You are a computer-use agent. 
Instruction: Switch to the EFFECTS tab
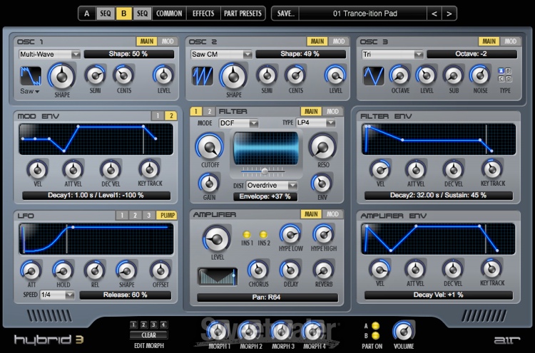pos(203,14)
